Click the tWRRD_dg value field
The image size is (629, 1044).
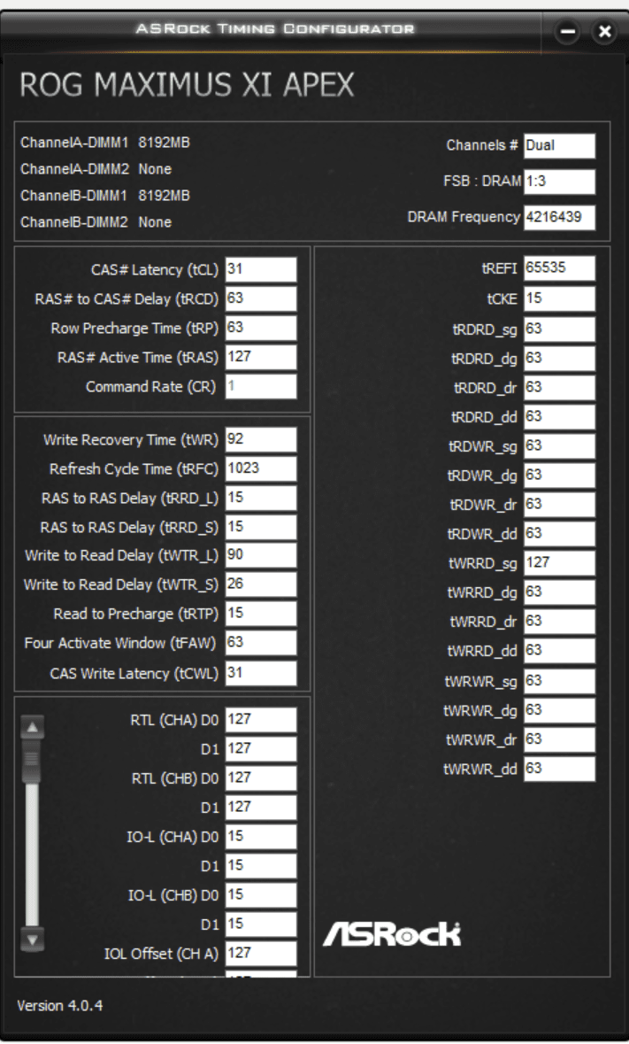(560, 592)
